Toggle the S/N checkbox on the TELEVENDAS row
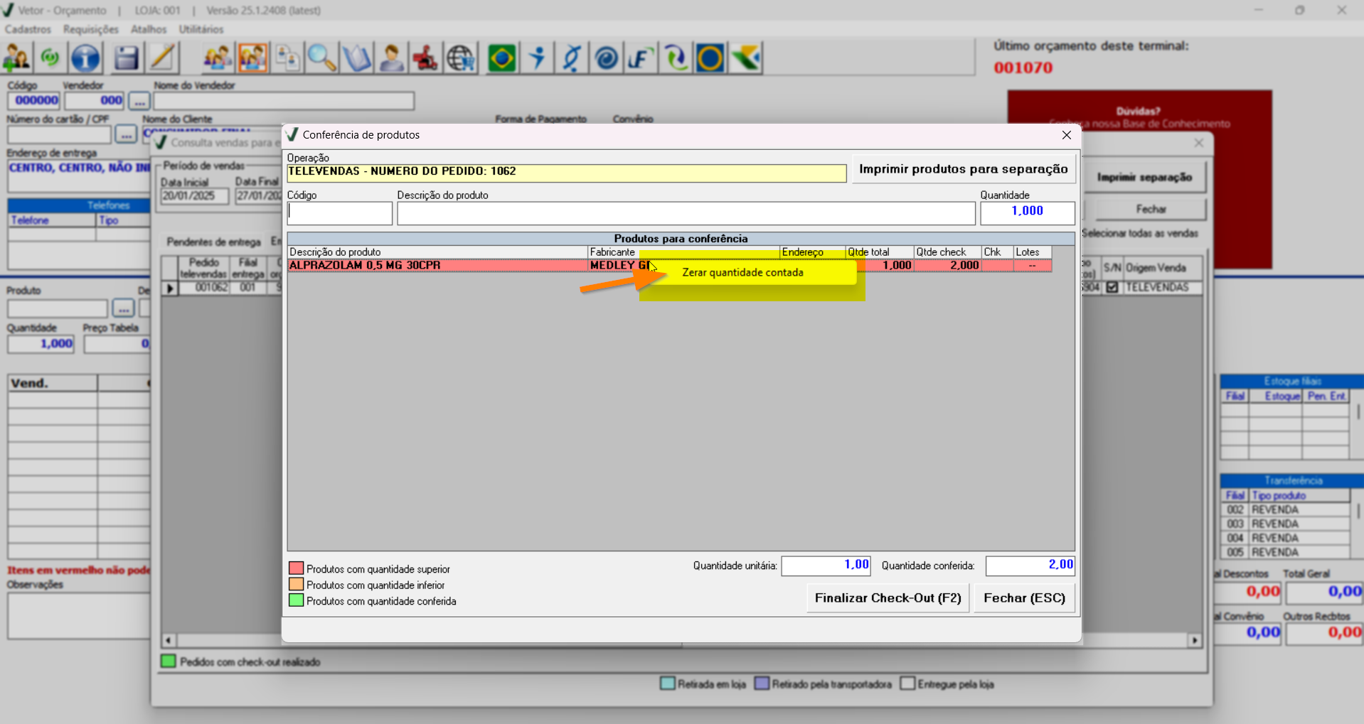The width and height of the screenshot is (1364, 724). [1112, 288]
